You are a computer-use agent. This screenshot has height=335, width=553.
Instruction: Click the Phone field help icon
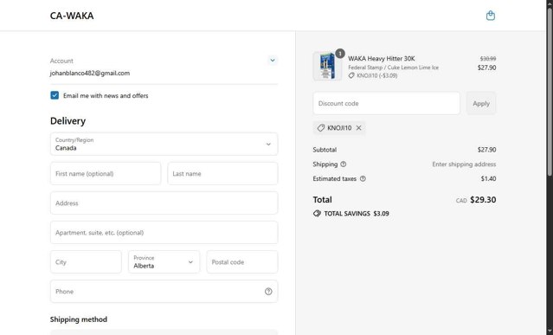pos(268,291)
